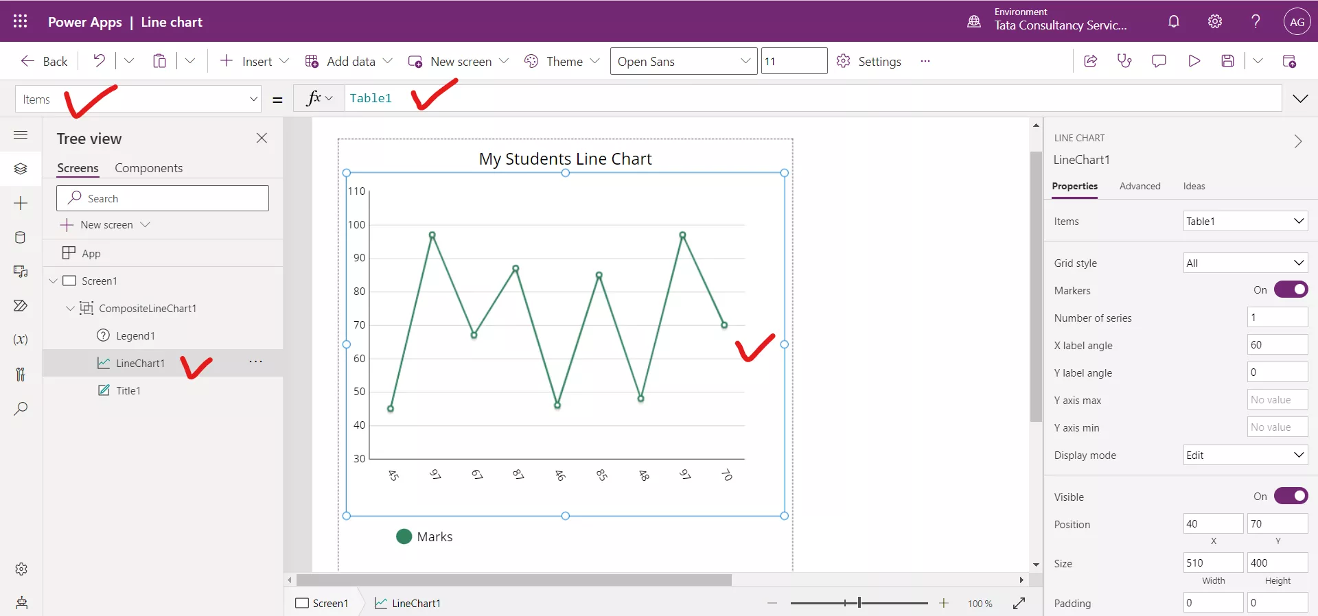Open the app launcher waffle icon

[21, 21]
